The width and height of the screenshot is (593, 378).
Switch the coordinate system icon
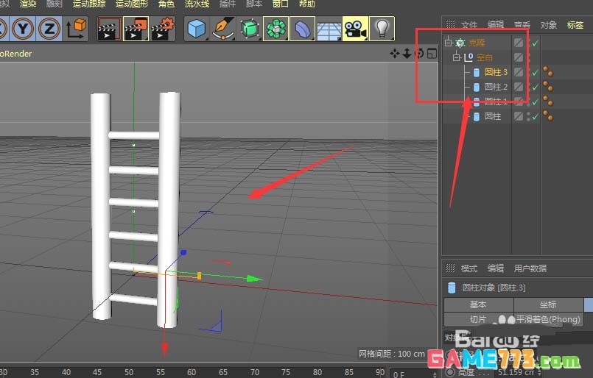[x=76, y=29]
